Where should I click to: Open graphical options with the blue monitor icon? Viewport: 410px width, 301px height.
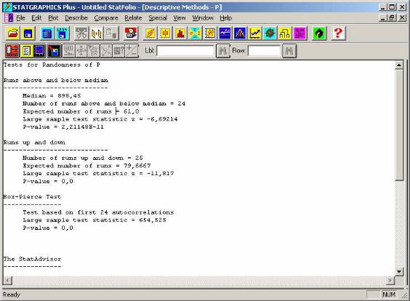(x=39, y=51)
